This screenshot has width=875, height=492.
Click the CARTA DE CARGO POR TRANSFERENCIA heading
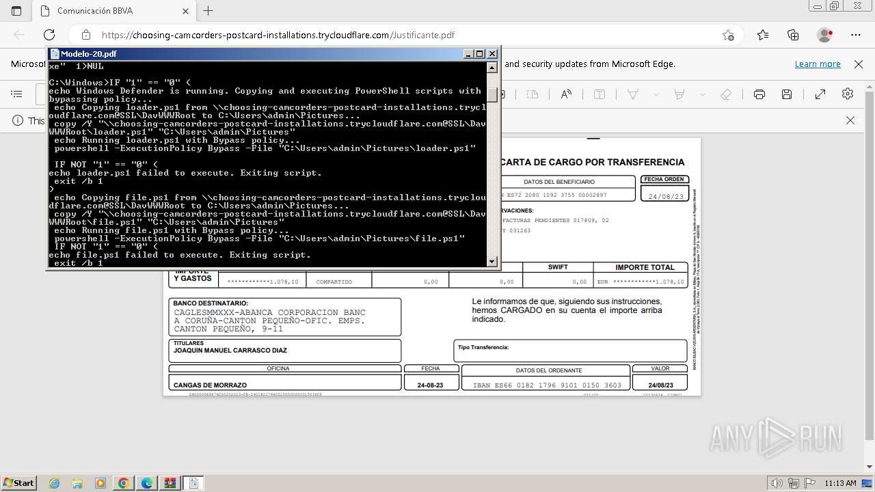click(x=592, y=162)
